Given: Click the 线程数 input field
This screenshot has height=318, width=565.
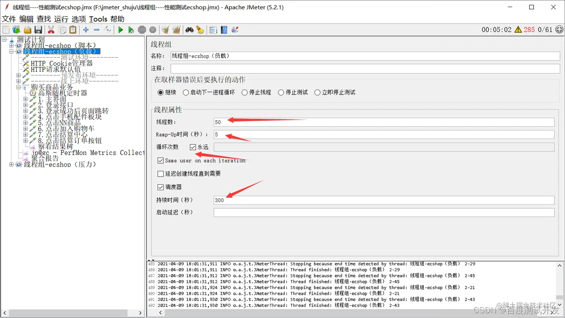Looking at the screenshot, I should tap(384, 122).
